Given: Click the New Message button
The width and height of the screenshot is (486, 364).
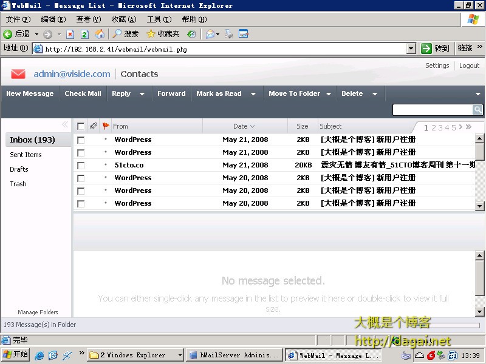Looking at the screenshot, I should 30,93.
